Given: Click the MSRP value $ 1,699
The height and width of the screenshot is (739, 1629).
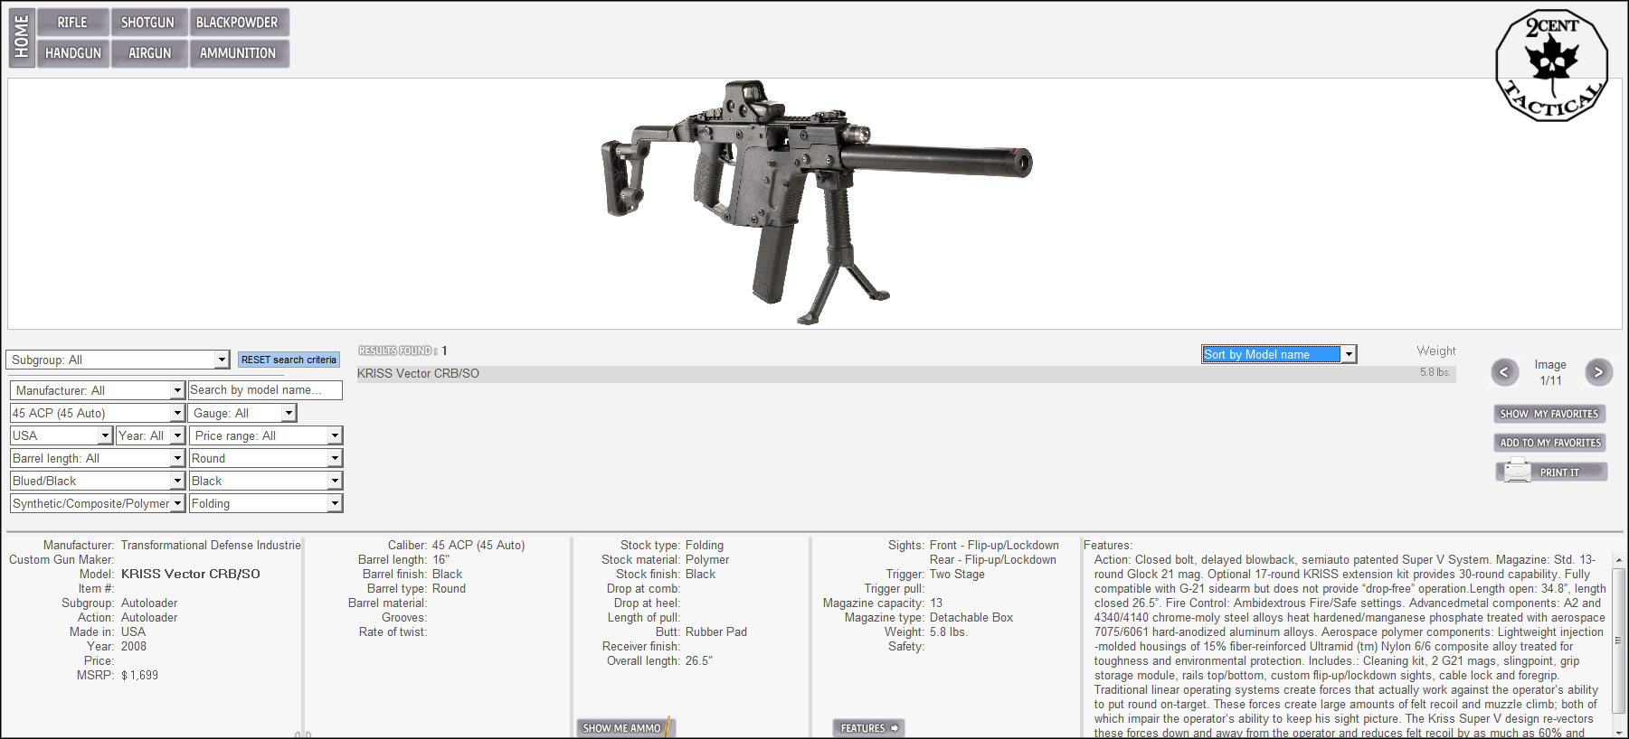Looking at the screenshot, I should (x=139, y=675).
